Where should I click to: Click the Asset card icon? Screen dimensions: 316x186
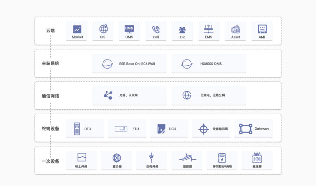[235, 29]
